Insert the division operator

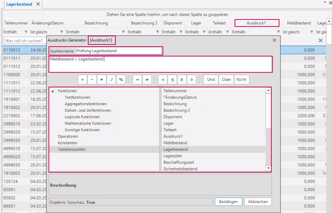pyautogui.click(x=111, y=80)
